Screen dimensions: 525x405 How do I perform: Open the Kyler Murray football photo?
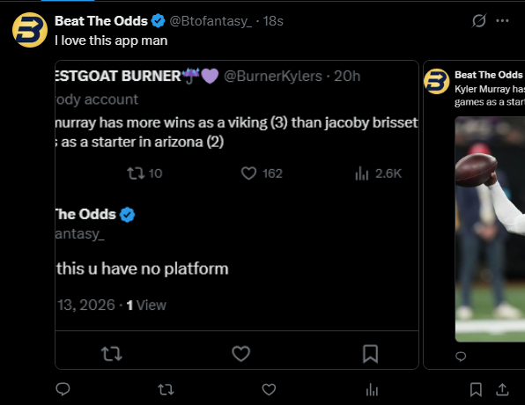[x=490, y=229]
